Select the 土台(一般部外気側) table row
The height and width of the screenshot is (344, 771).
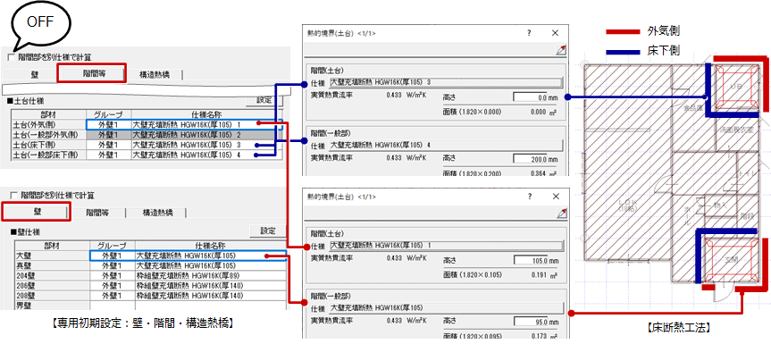tap(147, 135)
